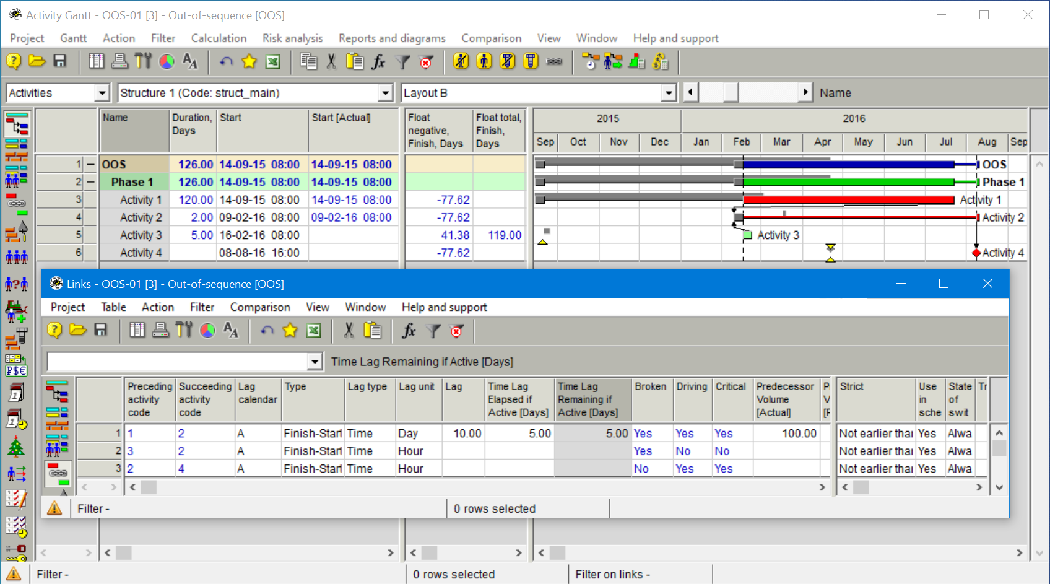
Task: Click the three people icon in left sidebar
Action: tap(16, 256)
